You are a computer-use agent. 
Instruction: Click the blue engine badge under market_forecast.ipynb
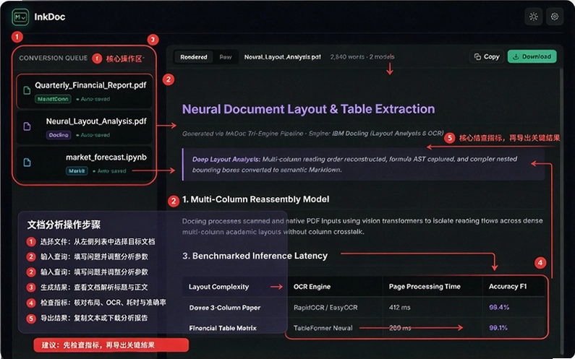(77, 170)
